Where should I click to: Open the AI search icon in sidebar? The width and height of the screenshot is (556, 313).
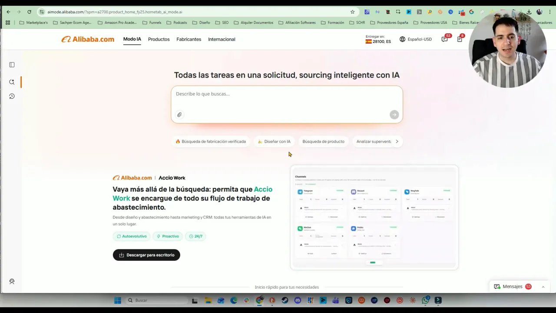[12, 82]
